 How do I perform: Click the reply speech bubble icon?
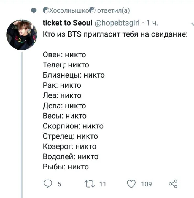click(47, 183)
